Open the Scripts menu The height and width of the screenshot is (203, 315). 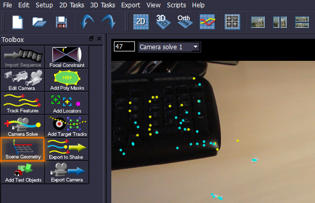pyautogui.click(x=176, y=5)
